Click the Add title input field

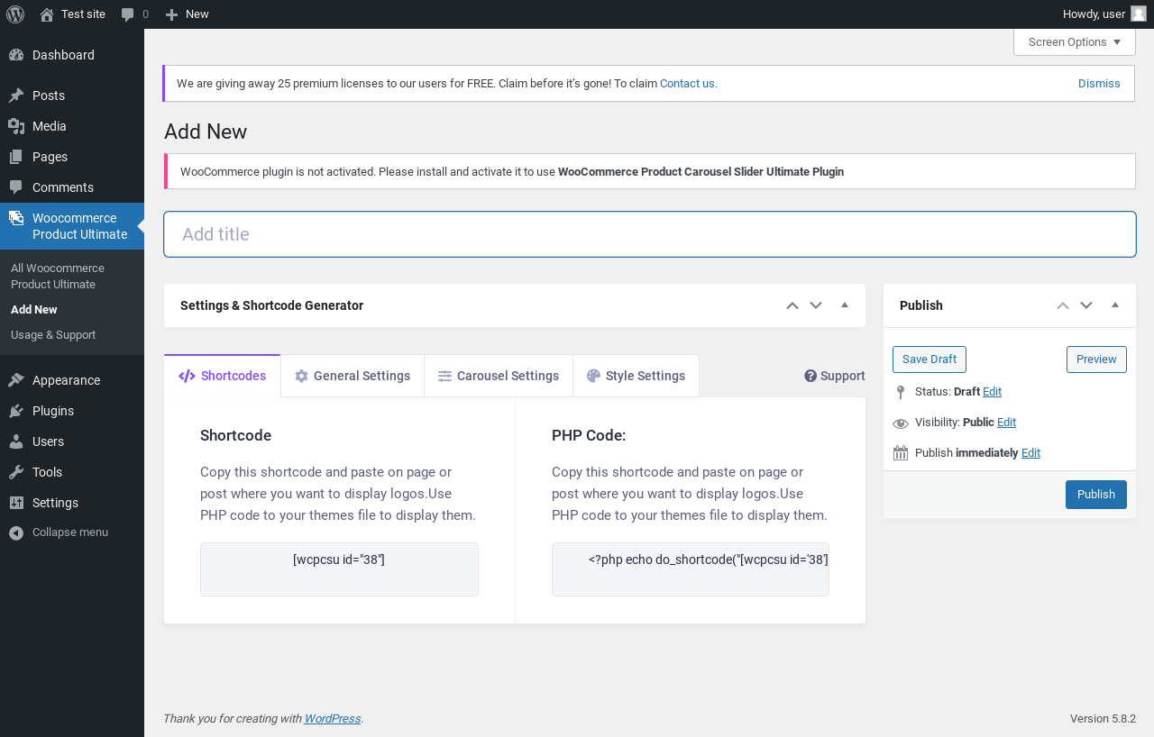point(649,234)
